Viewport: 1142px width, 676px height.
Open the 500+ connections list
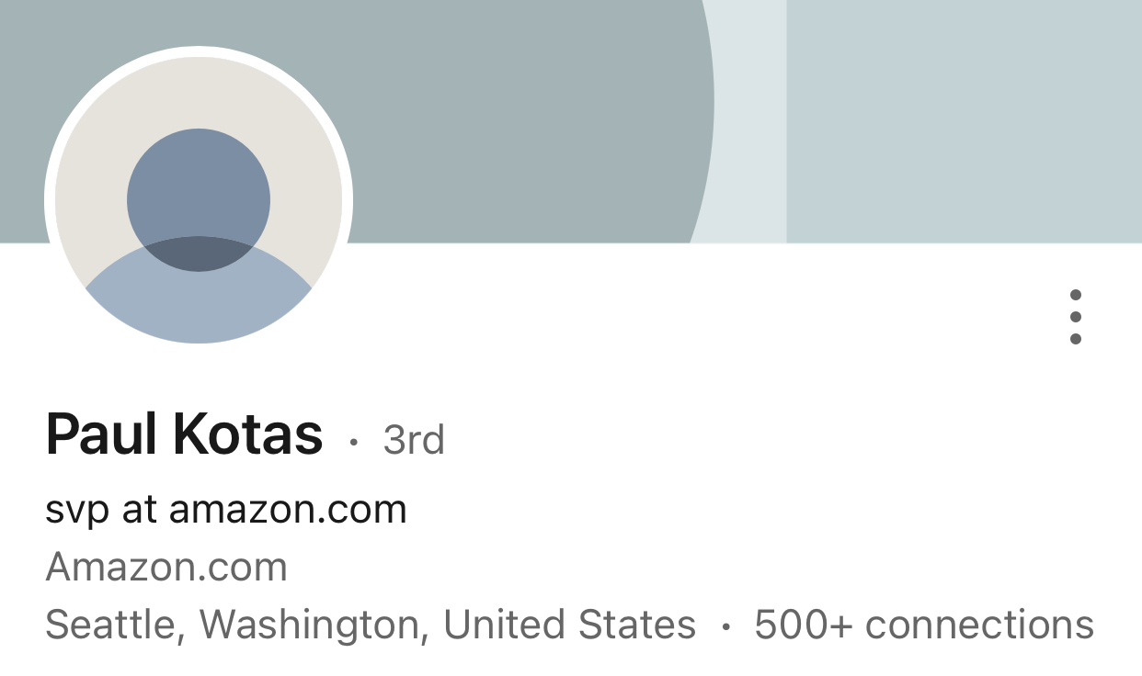922,625
